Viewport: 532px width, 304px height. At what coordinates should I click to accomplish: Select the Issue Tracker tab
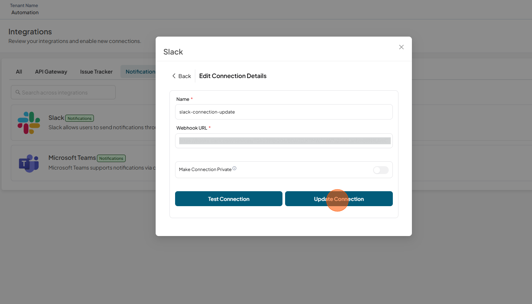[96, 72]
